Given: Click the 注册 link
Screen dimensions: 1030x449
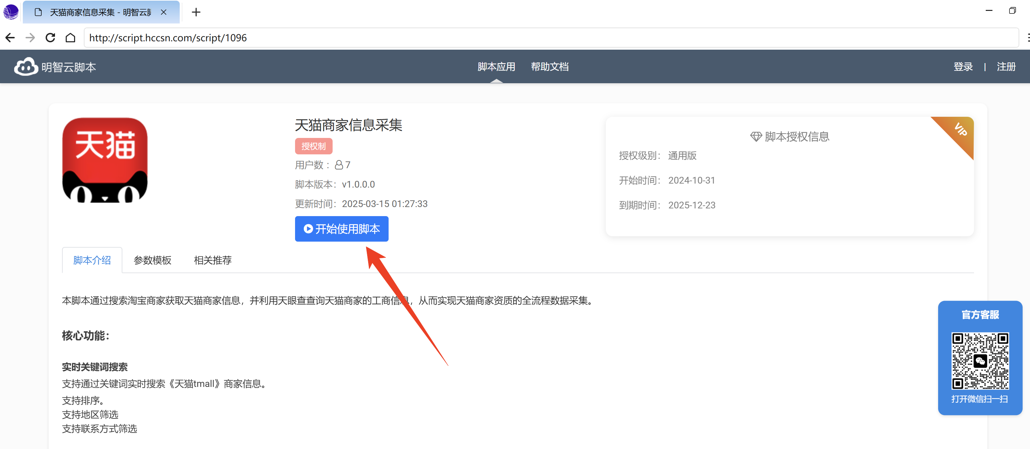Looking at the screenshot, I should point(1006,66).
